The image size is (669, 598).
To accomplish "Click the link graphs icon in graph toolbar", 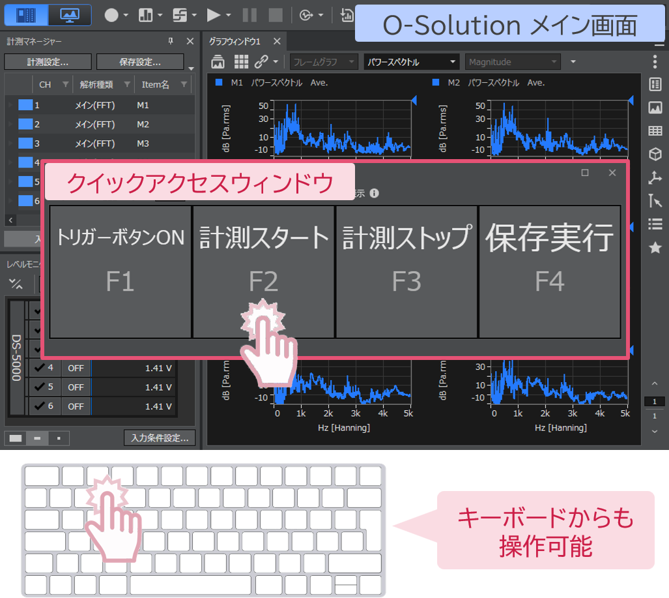I will pos(261,61).
